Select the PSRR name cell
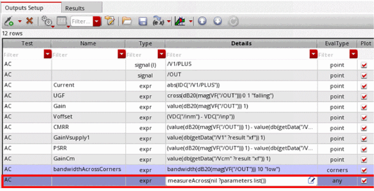The height and width of the screenshot is (191, 374). [89, 149]
